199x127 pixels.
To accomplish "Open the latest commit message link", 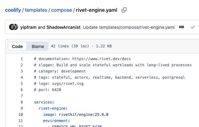I will pyautogui.click(x=129, y=27).
